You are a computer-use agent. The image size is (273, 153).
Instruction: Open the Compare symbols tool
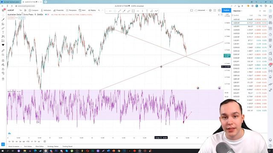(33, 10)
